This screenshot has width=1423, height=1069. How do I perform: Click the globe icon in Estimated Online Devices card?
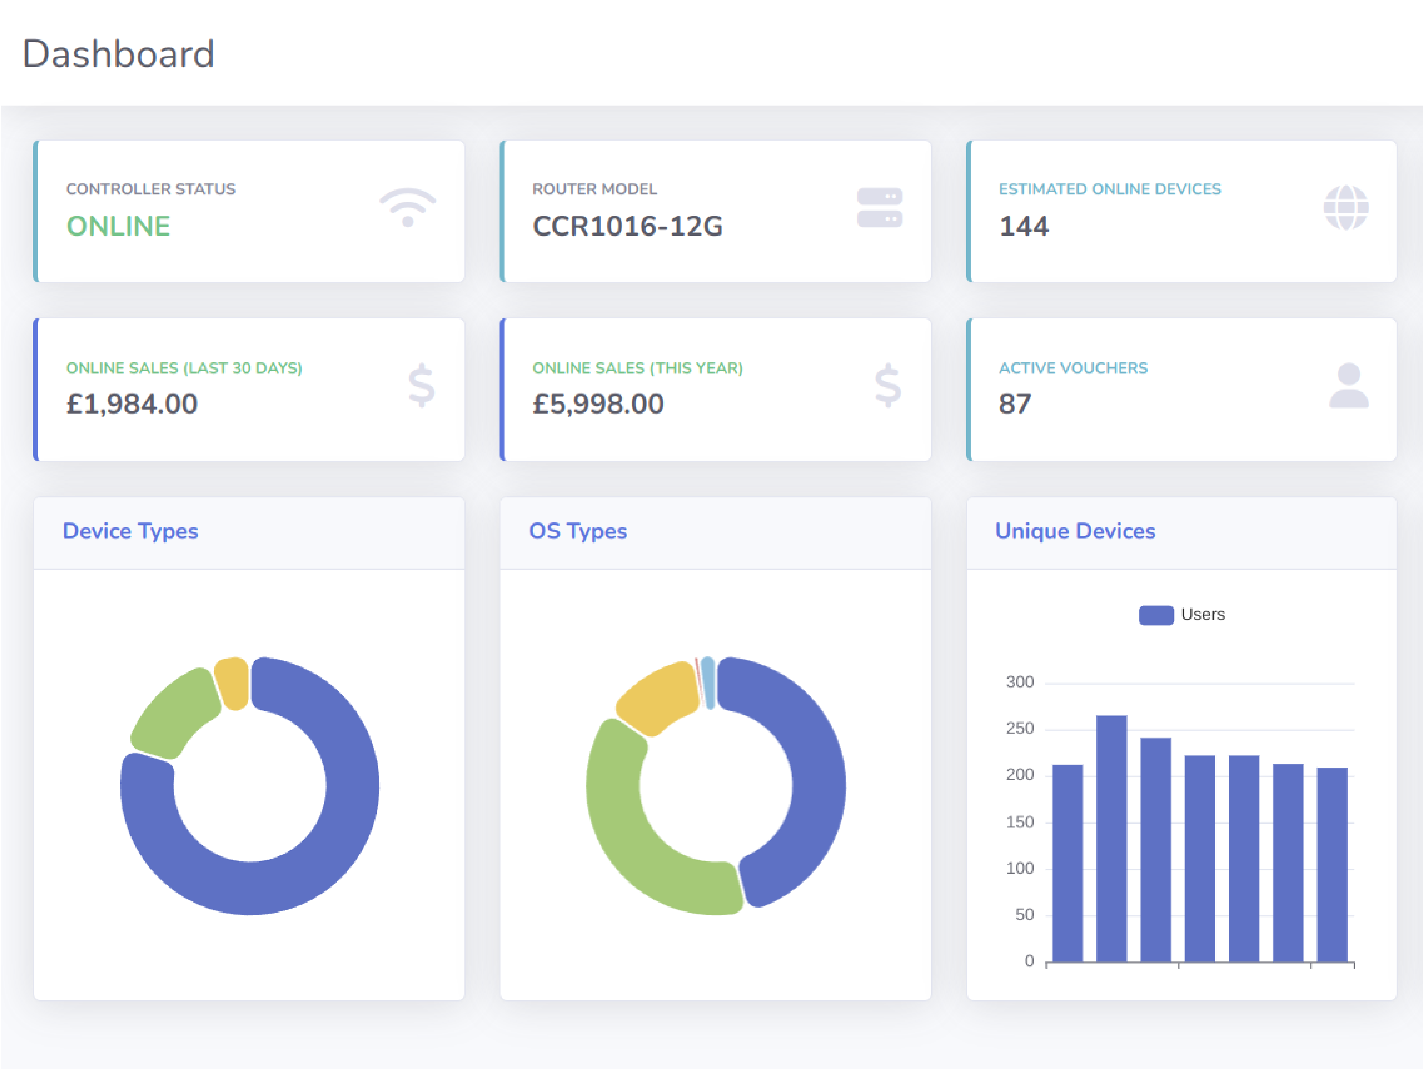pyautogui.click(x=1346, y=208)
